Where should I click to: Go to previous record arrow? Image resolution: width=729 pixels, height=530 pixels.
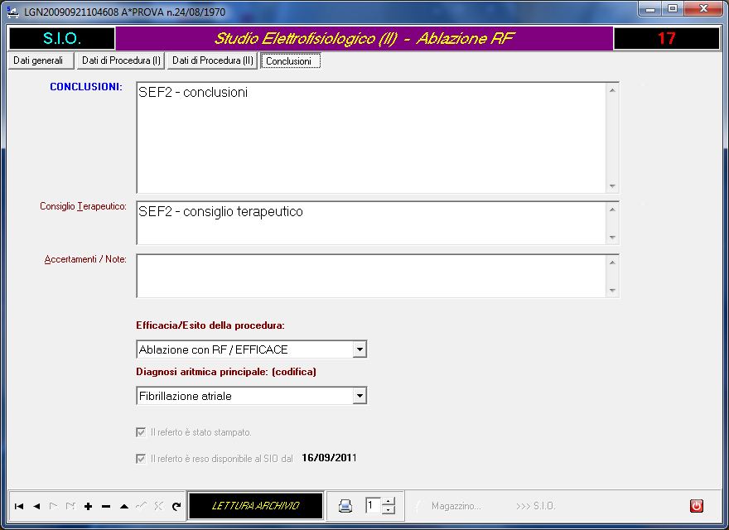tap(36, 506)
